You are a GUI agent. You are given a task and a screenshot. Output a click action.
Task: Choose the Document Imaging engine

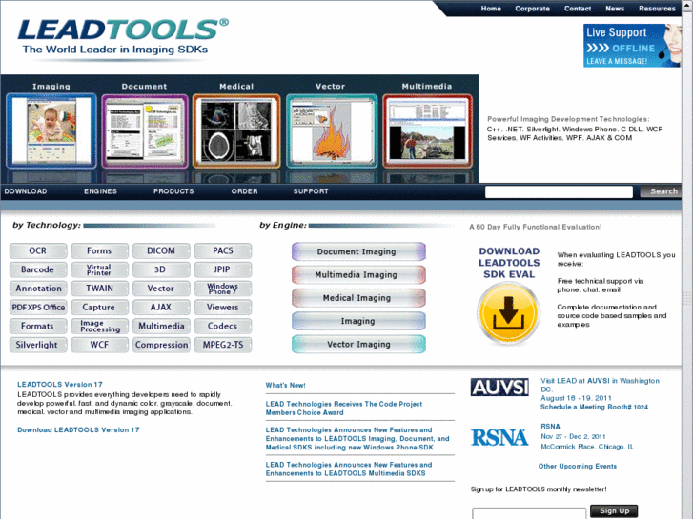tap(358, 251)
